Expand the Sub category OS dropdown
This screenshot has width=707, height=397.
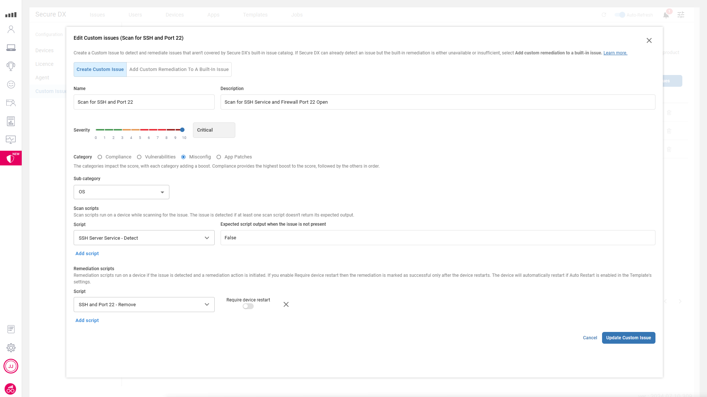pyautogui.click(x=122, y=192)
